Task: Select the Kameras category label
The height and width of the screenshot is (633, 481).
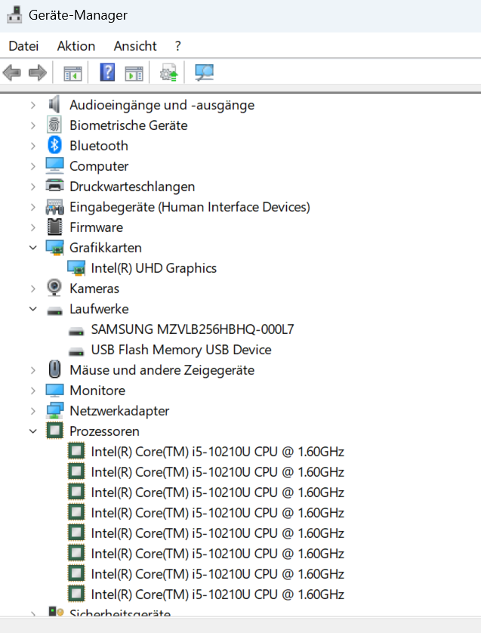Action: pyautogui.click(x=94, y=289)
